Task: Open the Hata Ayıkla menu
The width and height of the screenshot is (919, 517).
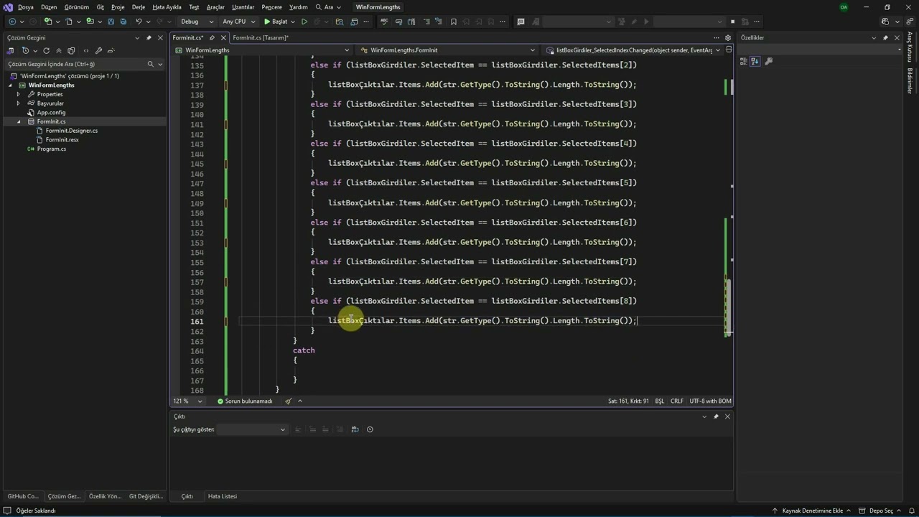Action: (x=167, y=7)
